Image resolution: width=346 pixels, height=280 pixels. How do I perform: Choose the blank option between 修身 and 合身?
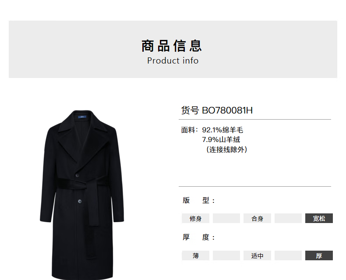[x=226, y=218]
